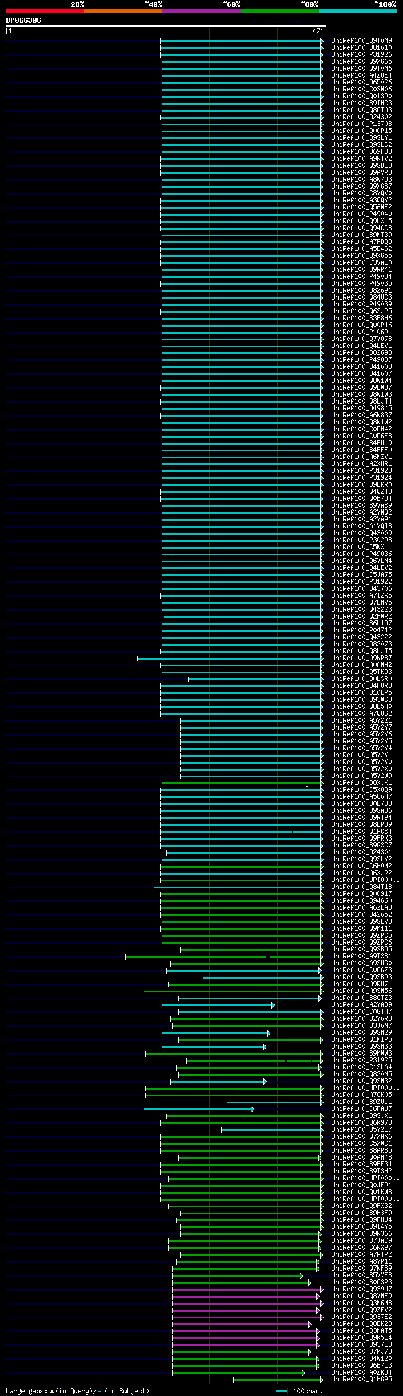The height and width of the screenshot is (1396, 403).
Task: Select the UniRef100_P49040 label
Action: click(361, 214)
